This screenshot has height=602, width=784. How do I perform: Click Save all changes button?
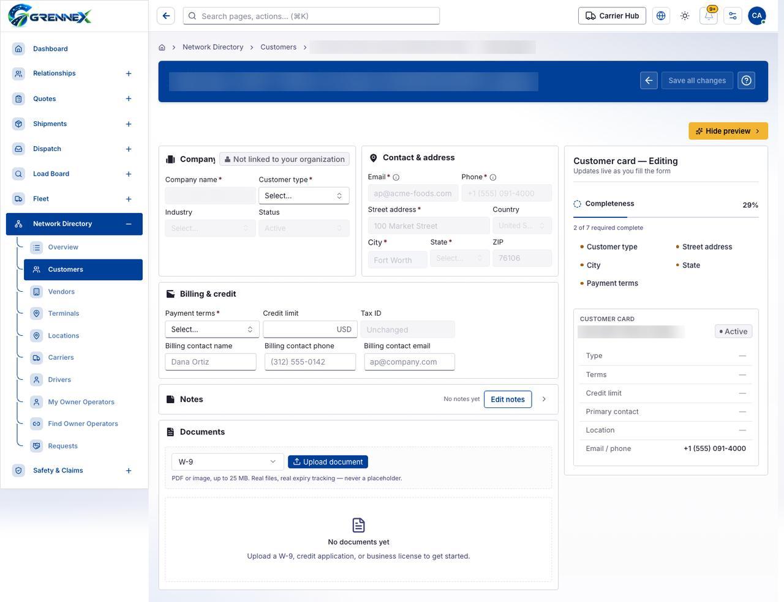point(697,80)
